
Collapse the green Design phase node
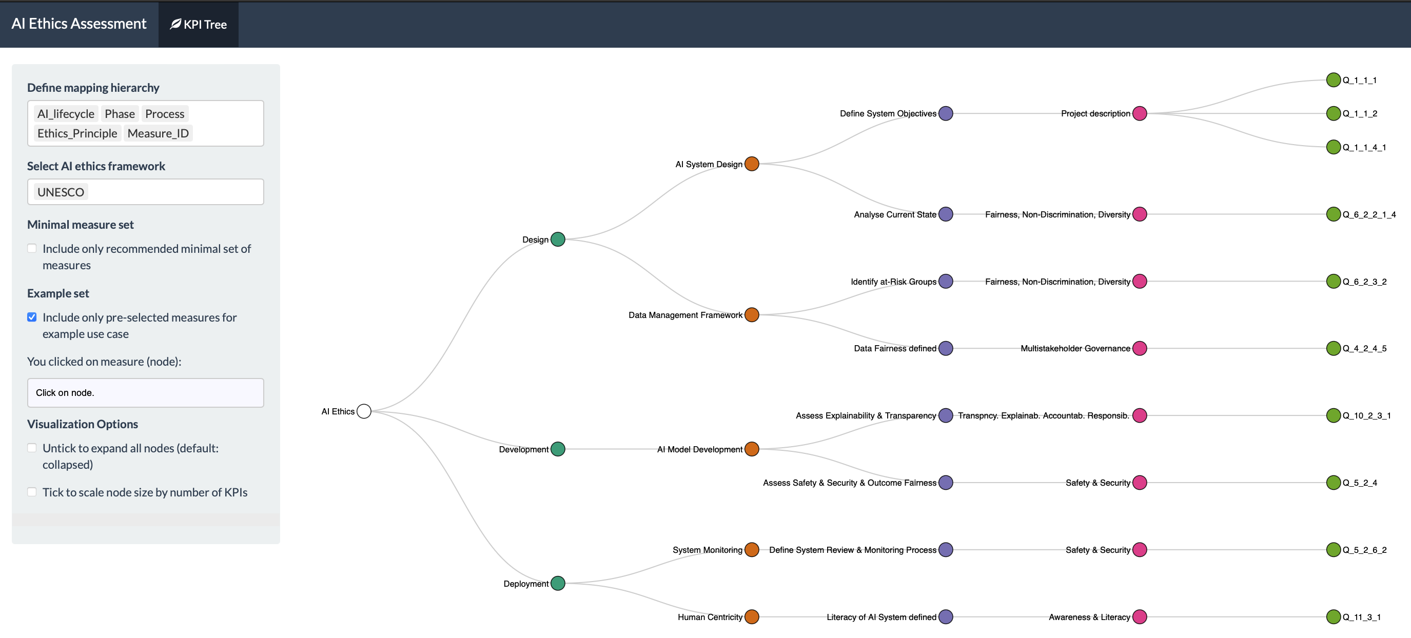click(558, 240)
